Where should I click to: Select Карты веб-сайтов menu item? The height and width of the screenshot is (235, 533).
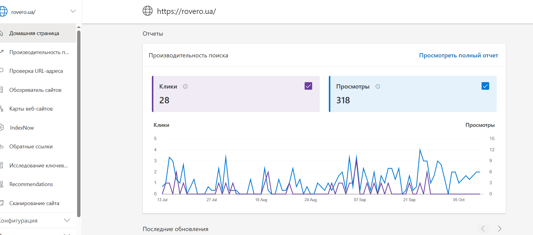(x=31, y=109)
